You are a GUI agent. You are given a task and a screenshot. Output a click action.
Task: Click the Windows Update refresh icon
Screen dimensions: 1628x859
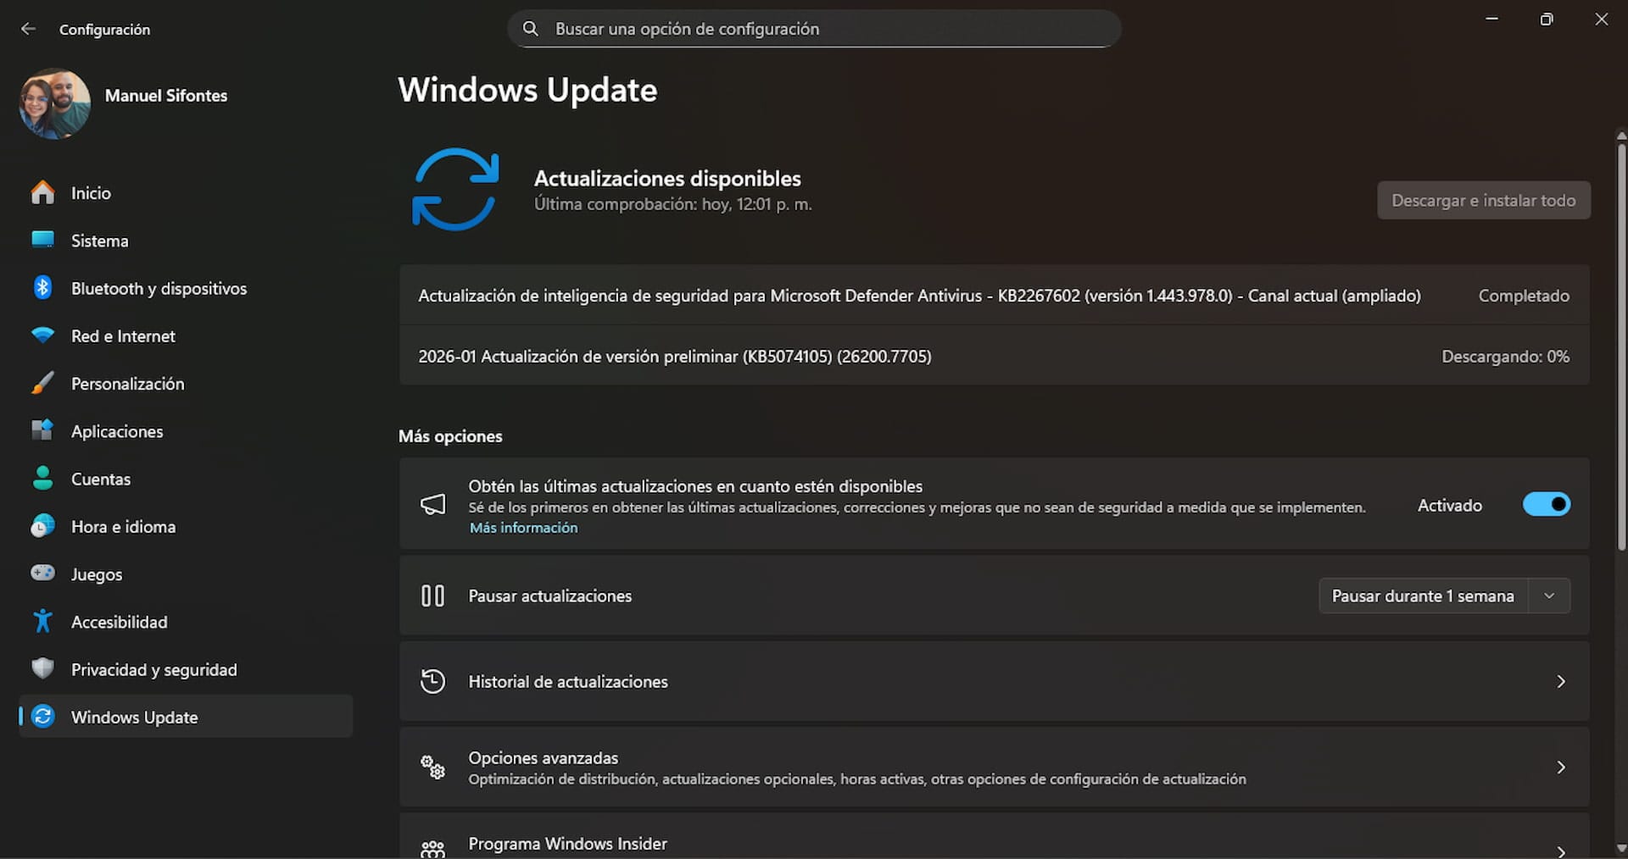click(x=42, y=717)
